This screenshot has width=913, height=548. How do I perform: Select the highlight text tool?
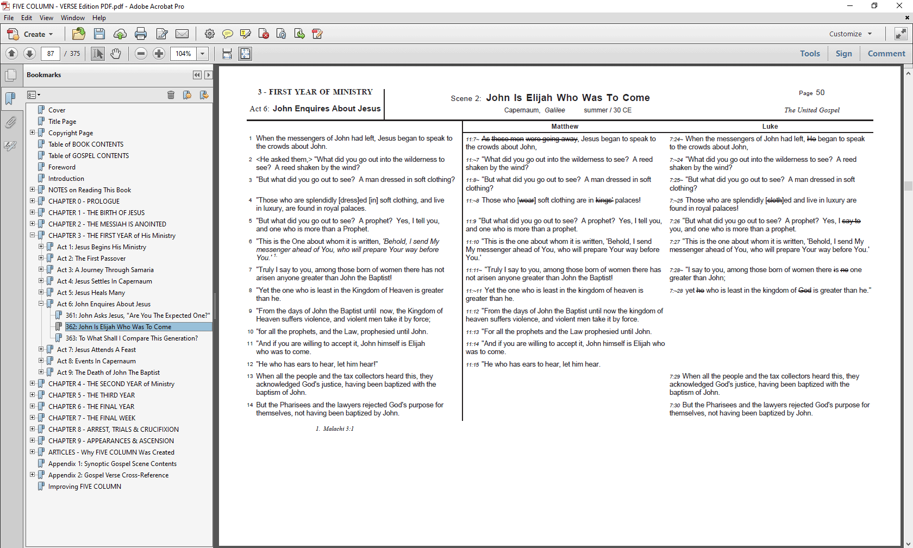click(x=246, y=34)
